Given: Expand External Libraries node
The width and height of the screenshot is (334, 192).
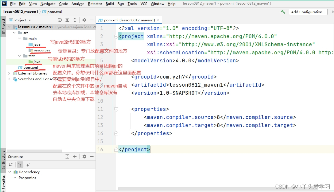Looking at the screenshot, I should [x=9, y=73].
